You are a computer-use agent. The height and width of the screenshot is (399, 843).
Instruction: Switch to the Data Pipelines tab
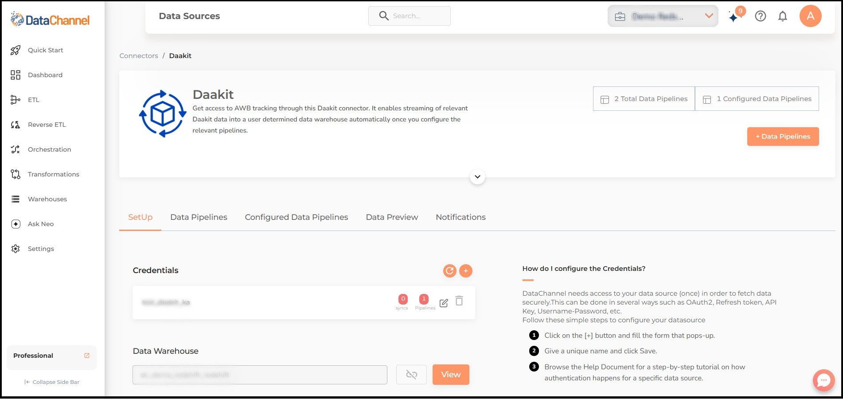click(x=199, y=217)
